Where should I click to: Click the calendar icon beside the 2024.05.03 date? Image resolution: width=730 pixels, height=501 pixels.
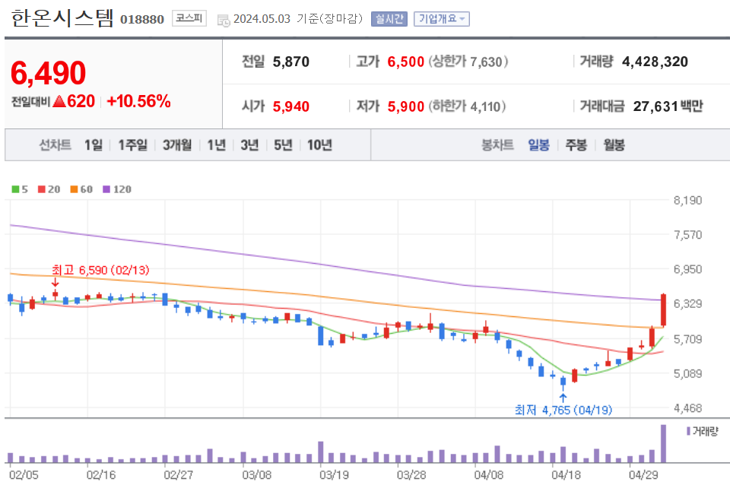tap(224, 20)
